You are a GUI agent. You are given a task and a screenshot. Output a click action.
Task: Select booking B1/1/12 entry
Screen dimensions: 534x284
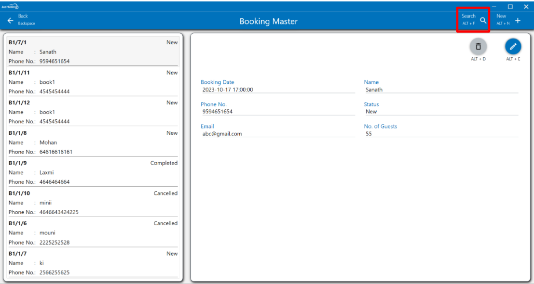pyautogui.click(x=93, y=112)
